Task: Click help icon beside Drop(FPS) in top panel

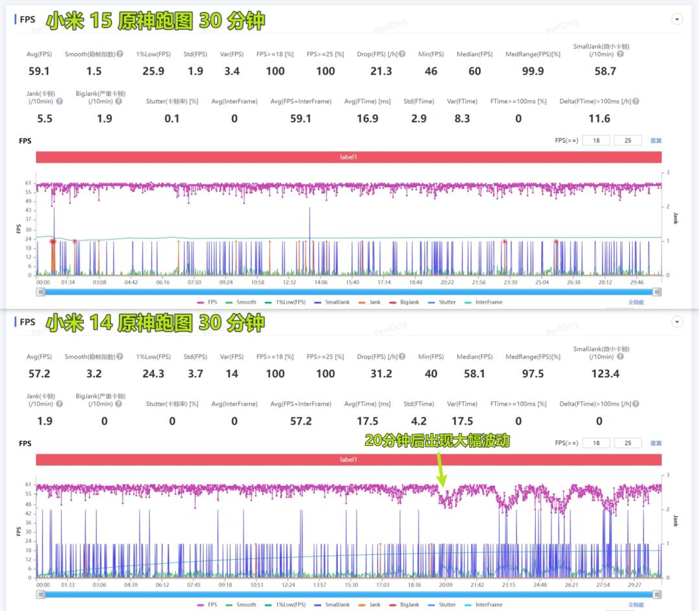Action: point(402,54)
